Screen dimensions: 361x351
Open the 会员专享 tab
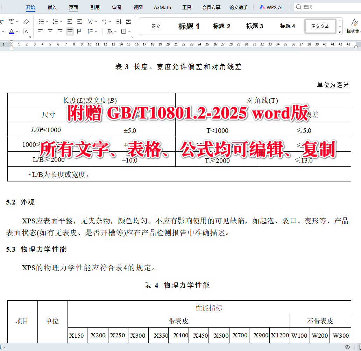(211, 7)
